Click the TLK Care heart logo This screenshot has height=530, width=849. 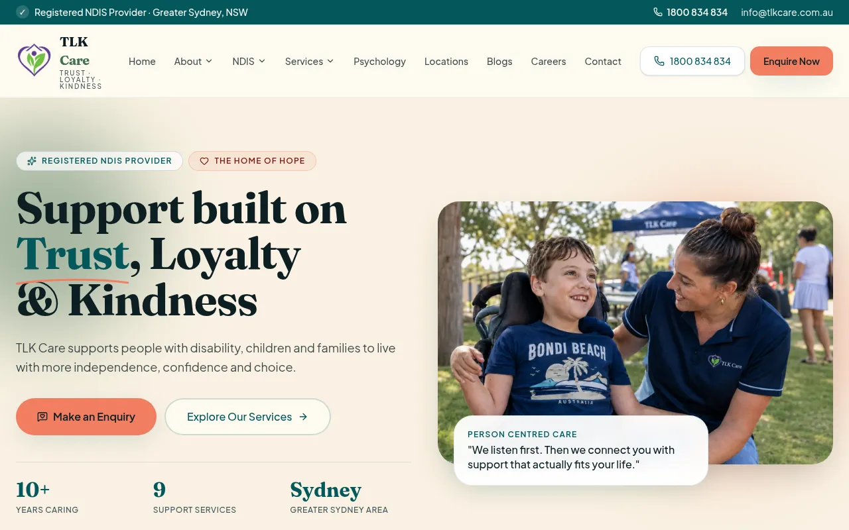pos(34,60)
